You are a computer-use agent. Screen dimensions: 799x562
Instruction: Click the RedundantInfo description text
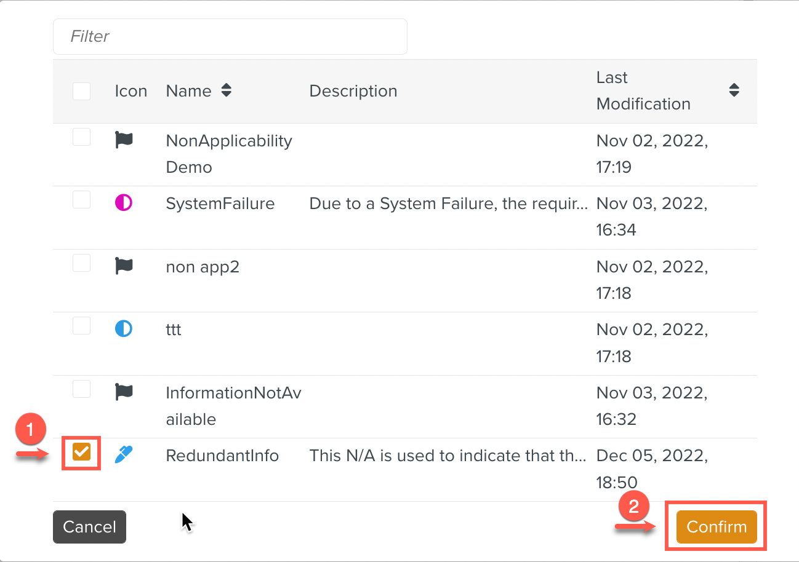[448, 456]
